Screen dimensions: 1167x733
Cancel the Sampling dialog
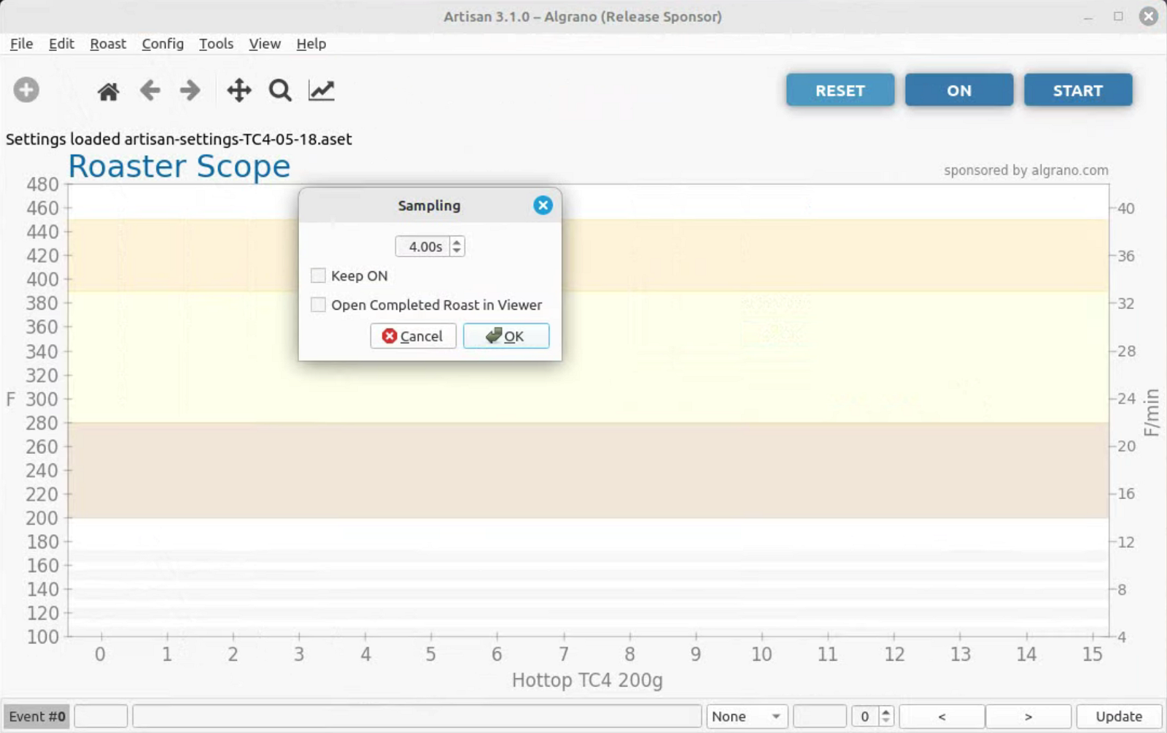(x=413, y=336)
